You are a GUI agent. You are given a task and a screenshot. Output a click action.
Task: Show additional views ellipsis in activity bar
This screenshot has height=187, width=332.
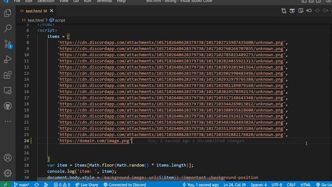coord(8,121)
